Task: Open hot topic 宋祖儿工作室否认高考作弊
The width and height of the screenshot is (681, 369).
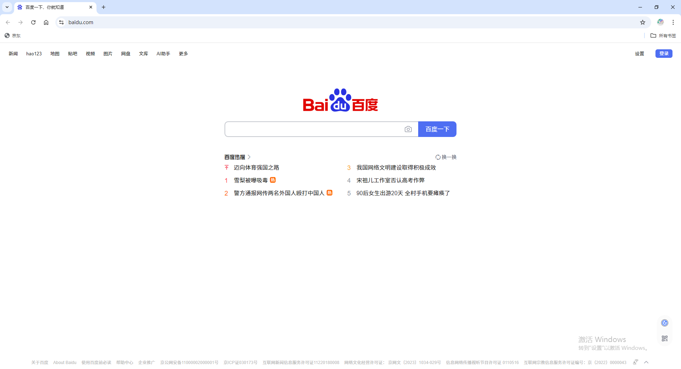Action: click(x=391, y=180)
